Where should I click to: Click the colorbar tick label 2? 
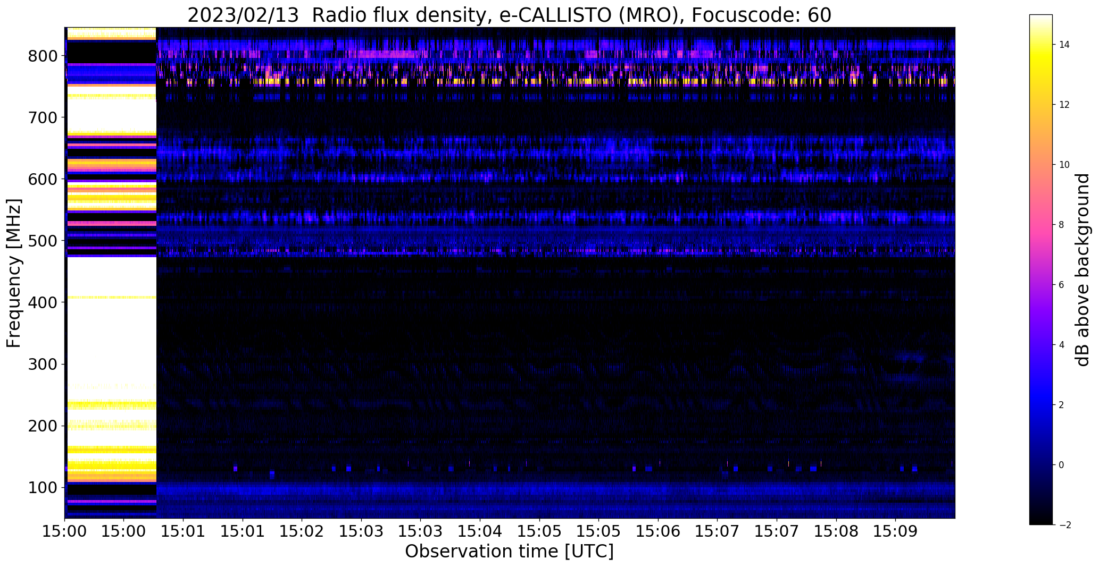1061,405
